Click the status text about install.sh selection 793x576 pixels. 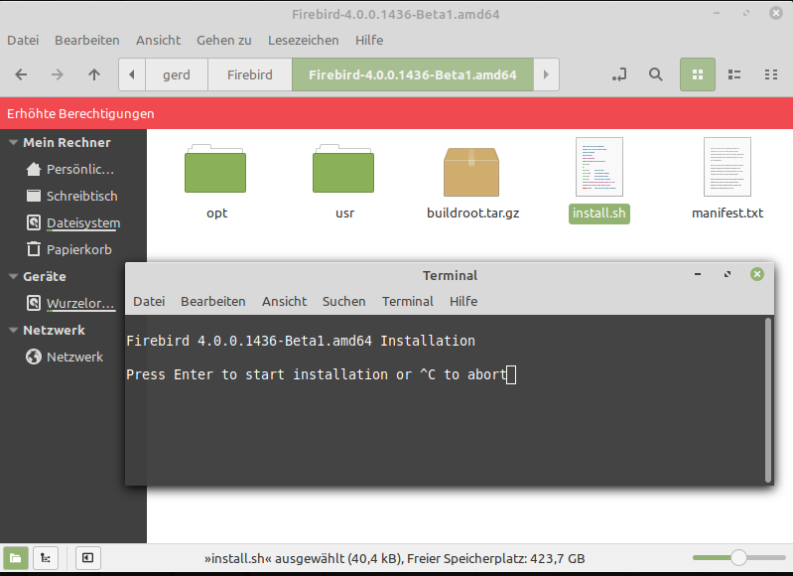click(x=394, y=558)
